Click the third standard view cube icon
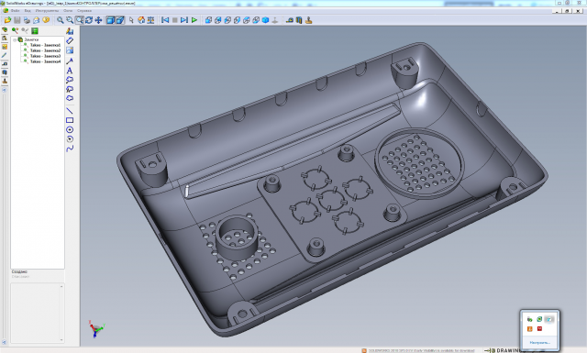 point(227,20)
